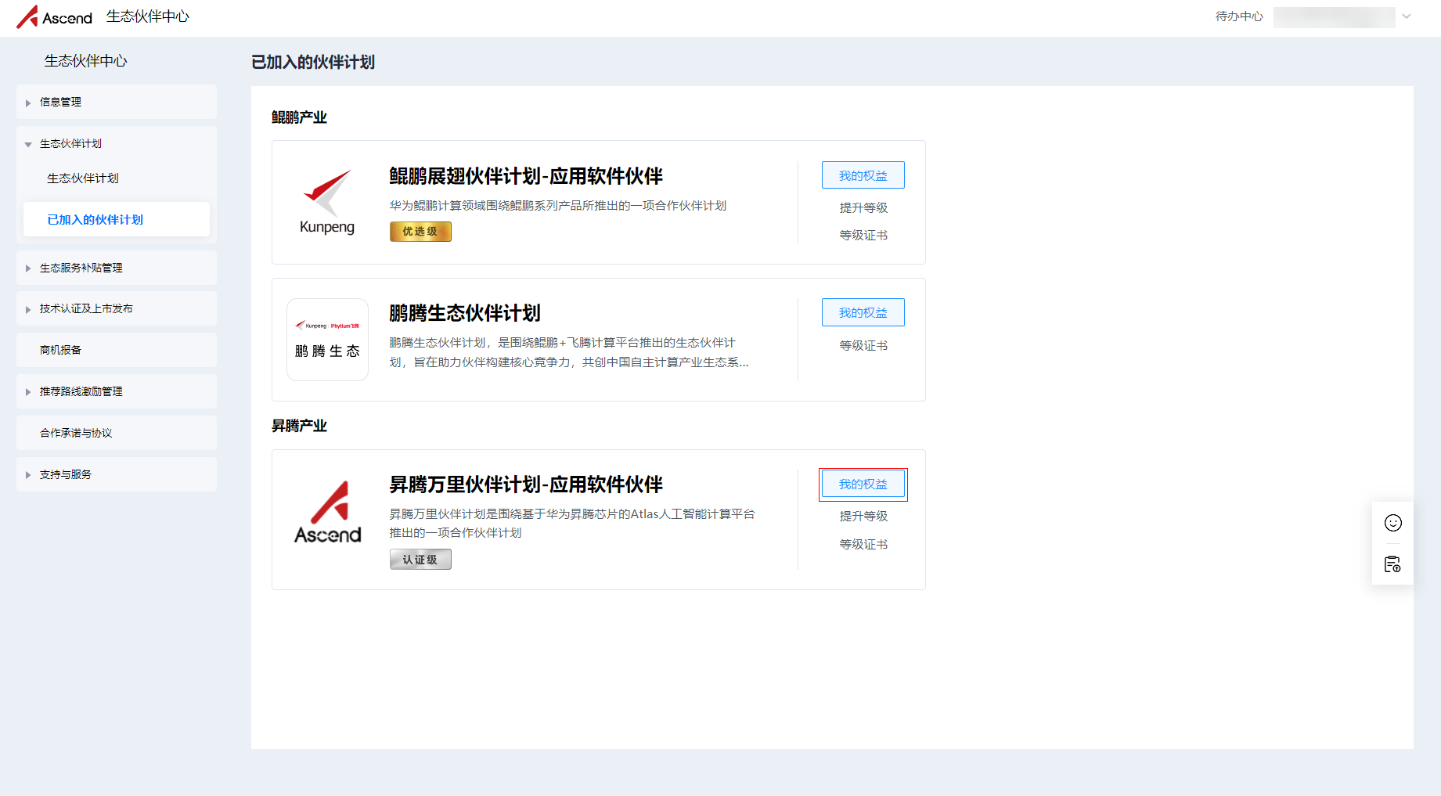Screen dimensions: 1441x796
Task: Open the user account dropdown chevron
Action: (1407, 16)
